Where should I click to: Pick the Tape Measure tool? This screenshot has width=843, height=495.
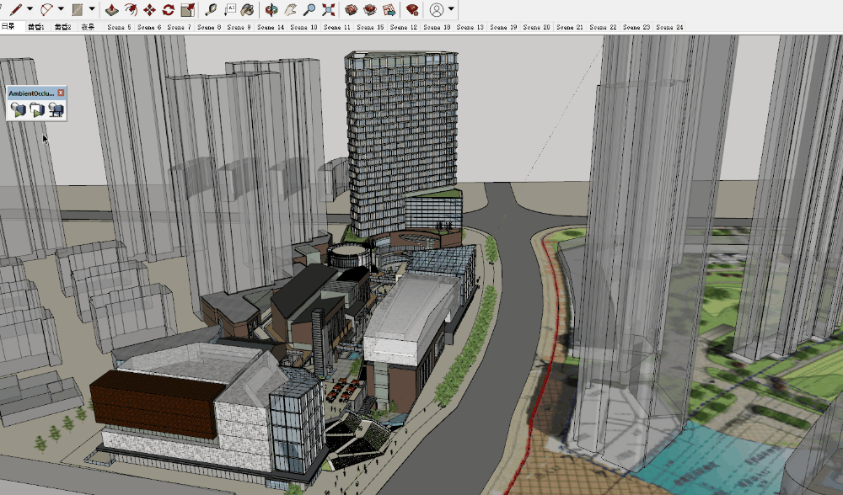point(210,10)
